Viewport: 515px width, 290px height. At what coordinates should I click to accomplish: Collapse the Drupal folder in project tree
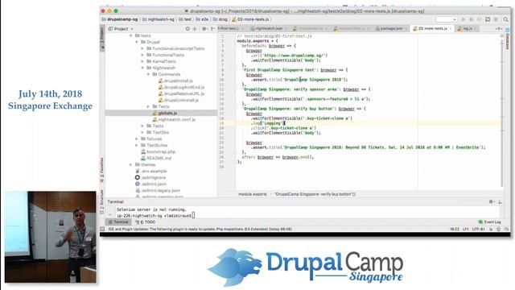pyautogui.click(x=137, y=42)
